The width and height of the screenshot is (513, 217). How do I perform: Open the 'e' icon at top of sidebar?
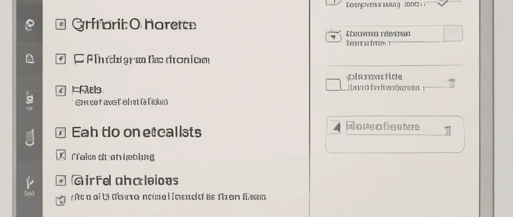click(x=30, y=25)
